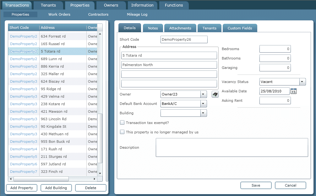Sort by the Address column header
Screen dimensions: 316x196
(x=63, y=28)
